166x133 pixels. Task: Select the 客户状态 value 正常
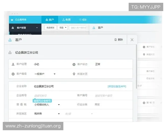tap(98, 64)
